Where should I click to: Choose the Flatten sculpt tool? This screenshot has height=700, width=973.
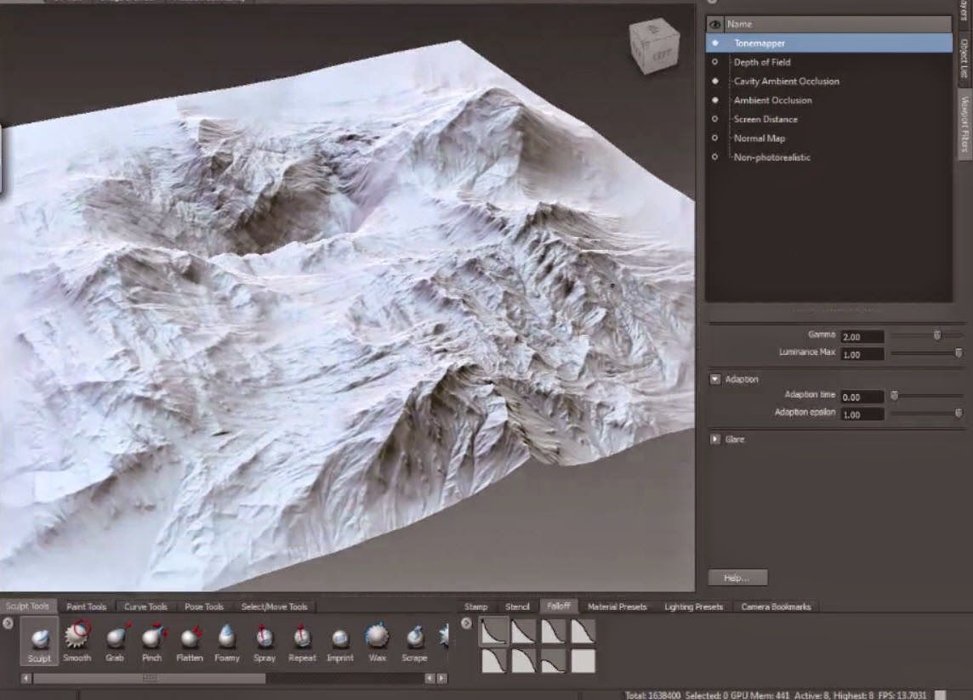tap(190, 639)
